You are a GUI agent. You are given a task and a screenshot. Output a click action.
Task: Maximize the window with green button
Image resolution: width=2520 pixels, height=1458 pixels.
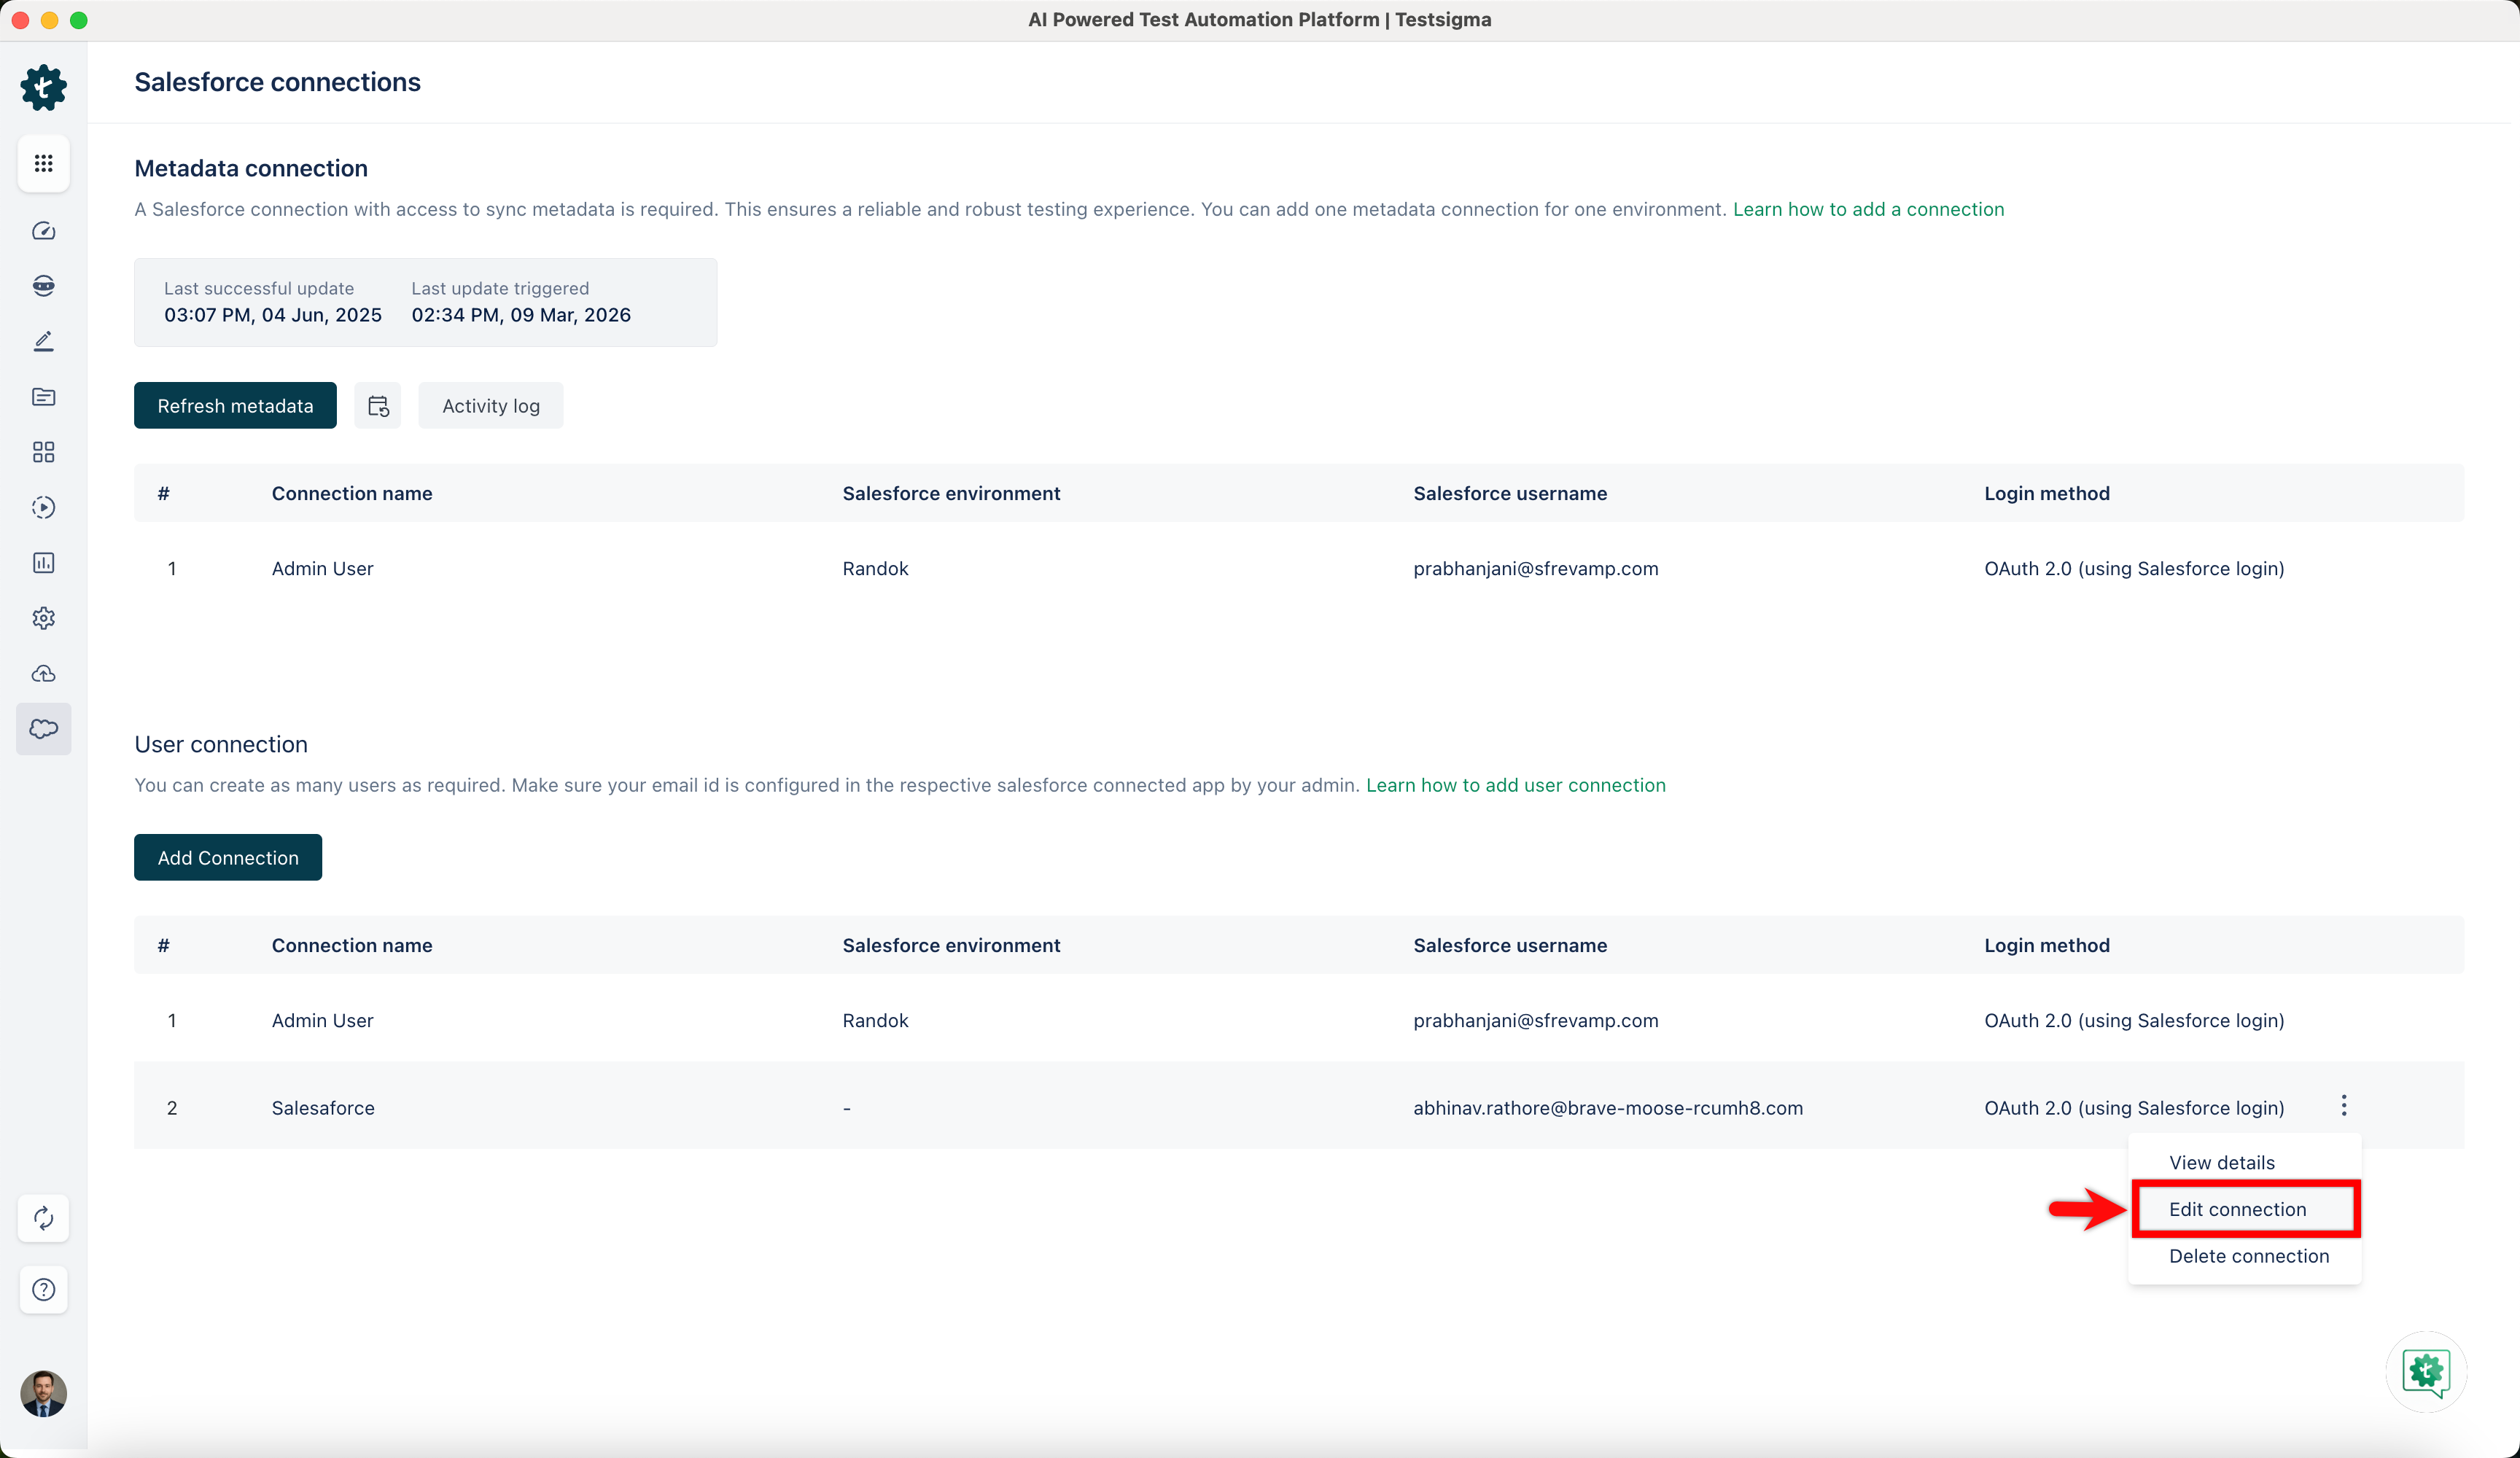79,20
